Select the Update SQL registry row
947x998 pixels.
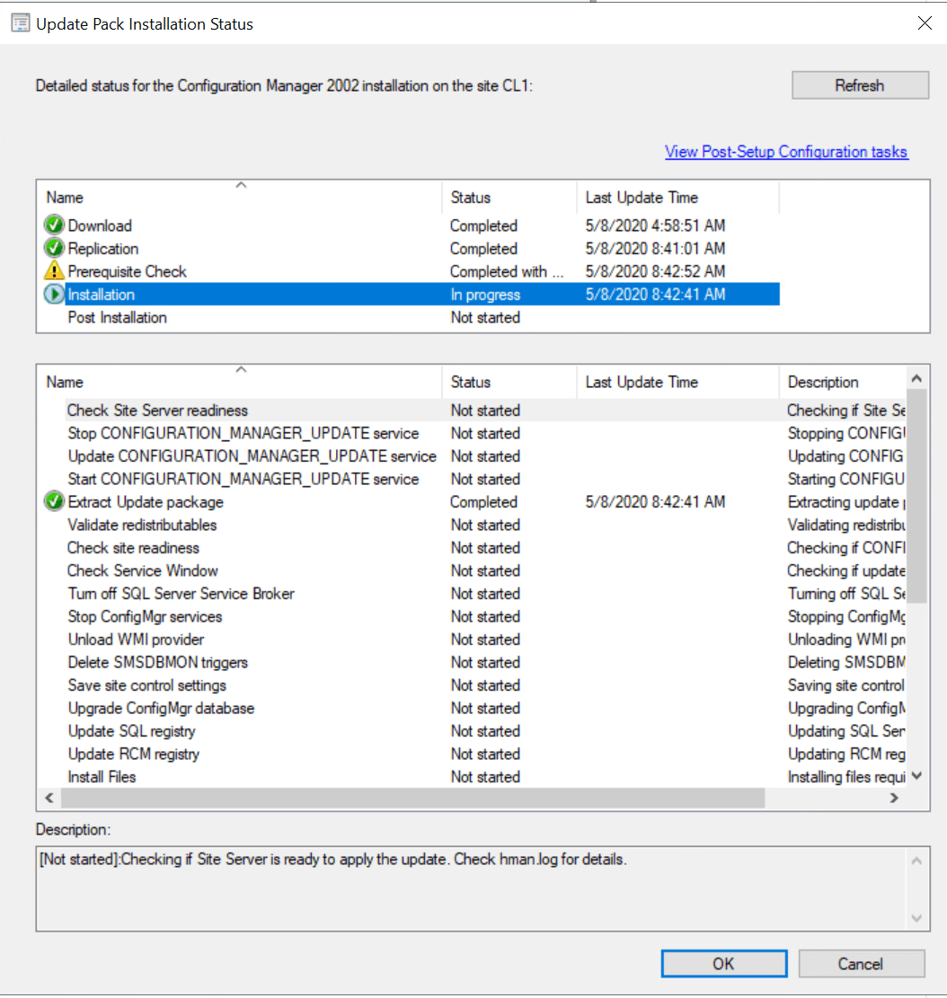473,730
